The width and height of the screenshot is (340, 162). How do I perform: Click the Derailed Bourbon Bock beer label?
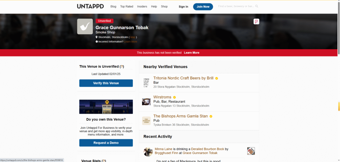(x=251, y=151)
